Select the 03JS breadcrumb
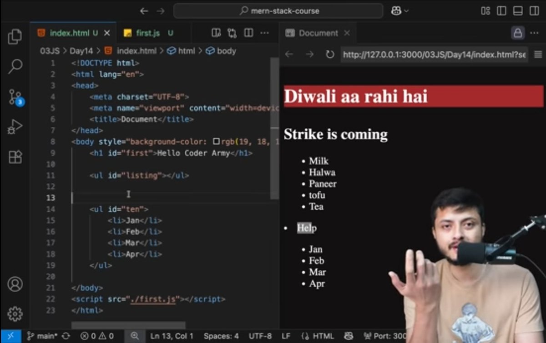 pyautogui.click(x=50, y=51)
